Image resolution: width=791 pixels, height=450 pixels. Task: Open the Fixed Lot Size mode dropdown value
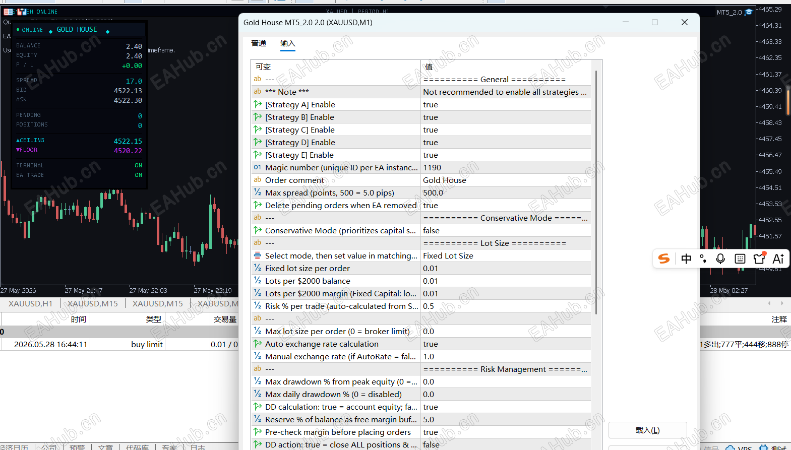(506, 255)
